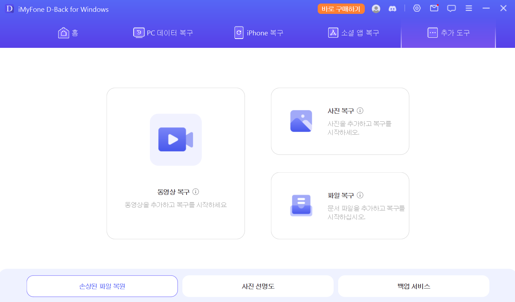Open the user account profile icon
The image size is (515, 302).
(376, 9)
